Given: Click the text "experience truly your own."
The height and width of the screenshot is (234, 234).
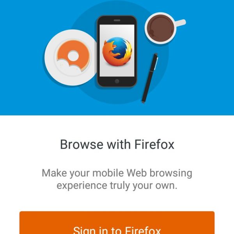Looking at the screenshot, I should pyautogui.click(x=117, y=186).
